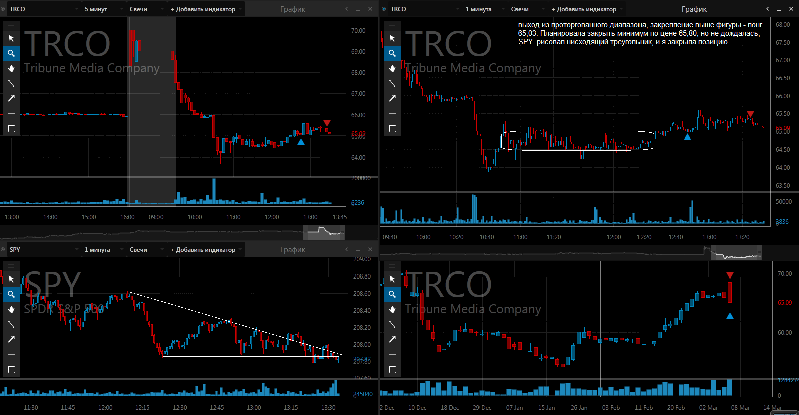Select the zoom magnifier tool in SPY chart
The image size is (799, 415).
11,294
